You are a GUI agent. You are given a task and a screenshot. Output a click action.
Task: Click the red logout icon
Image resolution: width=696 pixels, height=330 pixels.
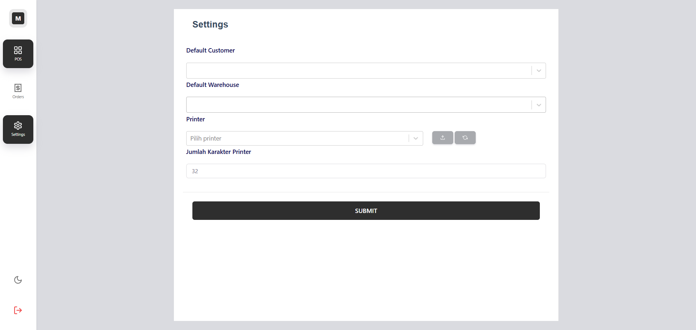[18, 310]
